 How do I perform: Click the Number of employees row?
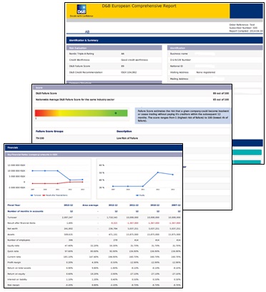click(94, 240)
